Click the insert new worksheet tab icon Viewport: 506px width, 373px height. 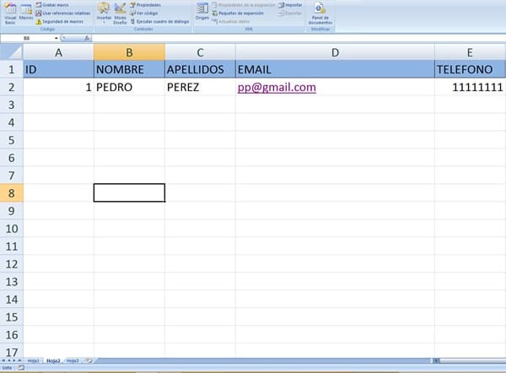coord(88,360)
